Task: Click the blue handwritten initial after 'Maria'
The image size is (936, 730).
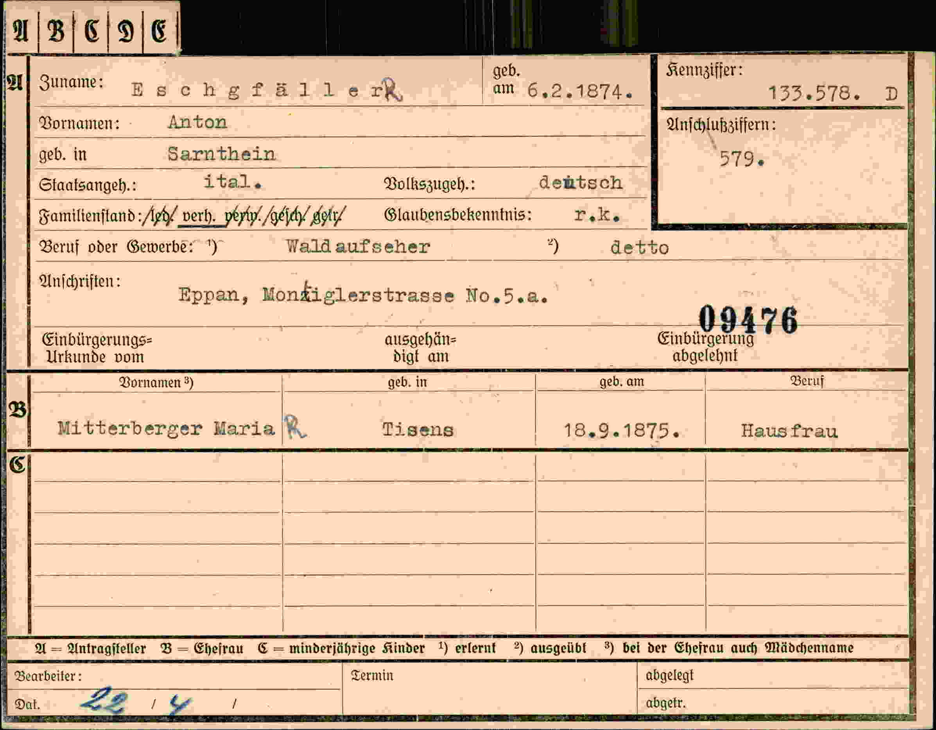Action: [295, 426]
